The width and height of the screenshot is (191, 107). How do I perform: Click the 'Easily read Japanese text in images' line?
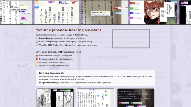pos(62,35)
